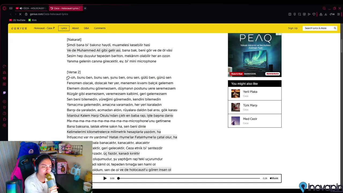Open ad blocker shield icon
343x193 pixels.
pos(304,14)
